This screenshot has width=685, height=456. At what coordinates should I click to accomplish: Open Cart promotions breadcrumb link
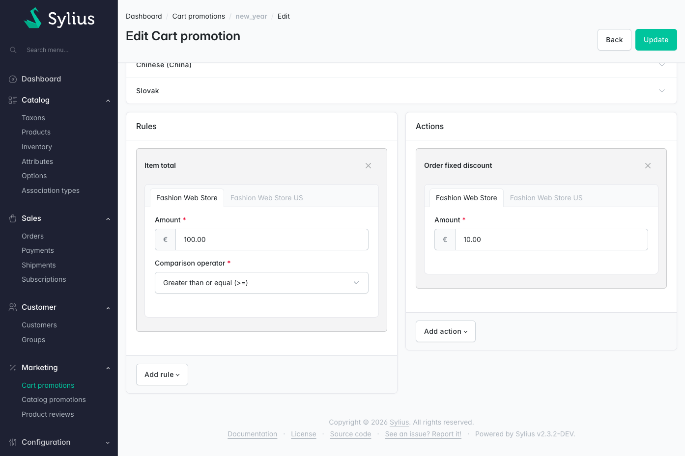[x=199, y=16]
